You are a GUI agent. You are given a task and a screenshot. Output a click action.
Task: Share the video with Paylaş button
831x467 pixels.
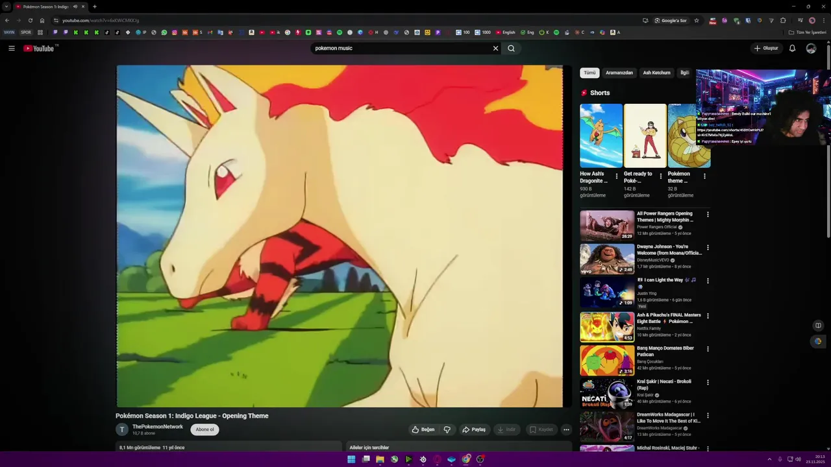tap(474, 429)
